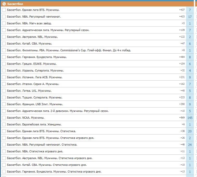Click +122 in Австралия NBL. Мужчины. row
Image resolution: width=197 pixels, height=177 pixels.
182,37
